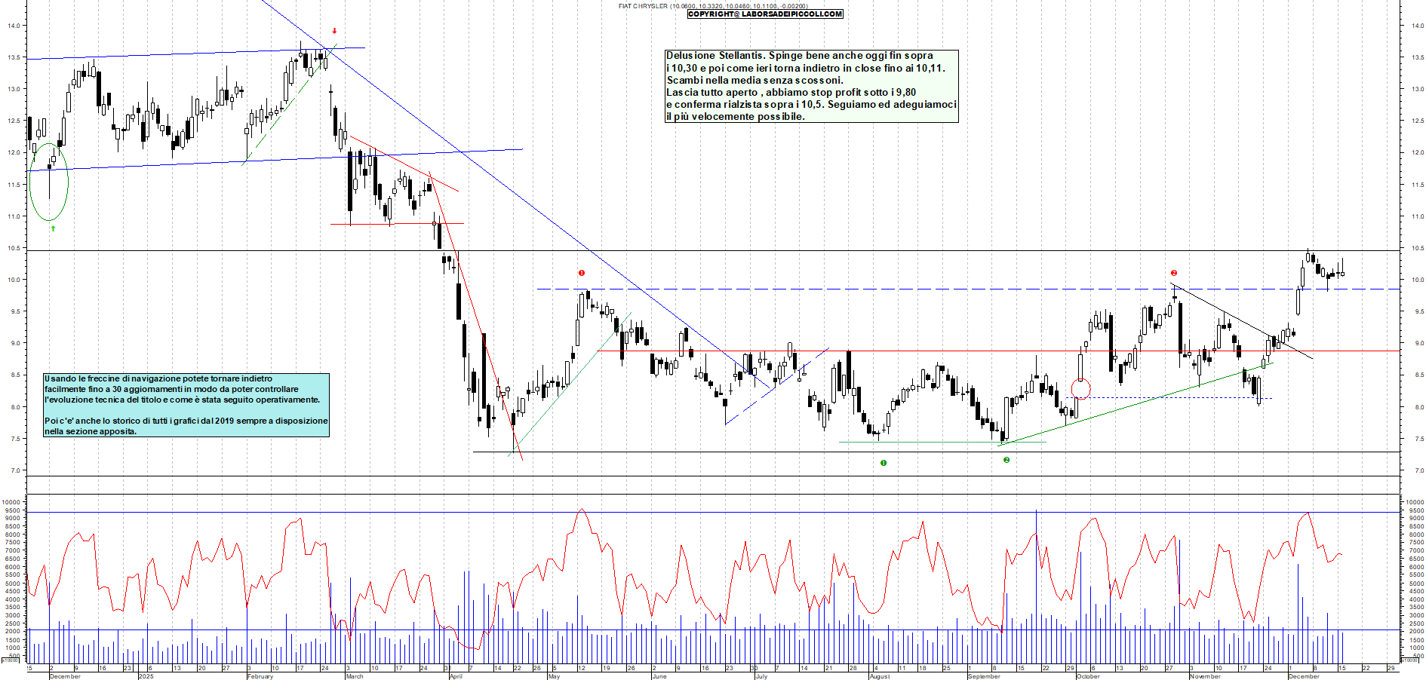This screenshot has height=680, width=1426.
Task: Select the Delusione Stellantis commentary box
Action: [x=811, y=86]
